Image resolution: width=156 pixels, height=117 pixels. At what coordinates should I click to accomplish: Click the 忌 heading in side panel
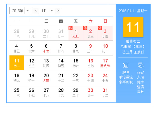[x=141, y=65]
